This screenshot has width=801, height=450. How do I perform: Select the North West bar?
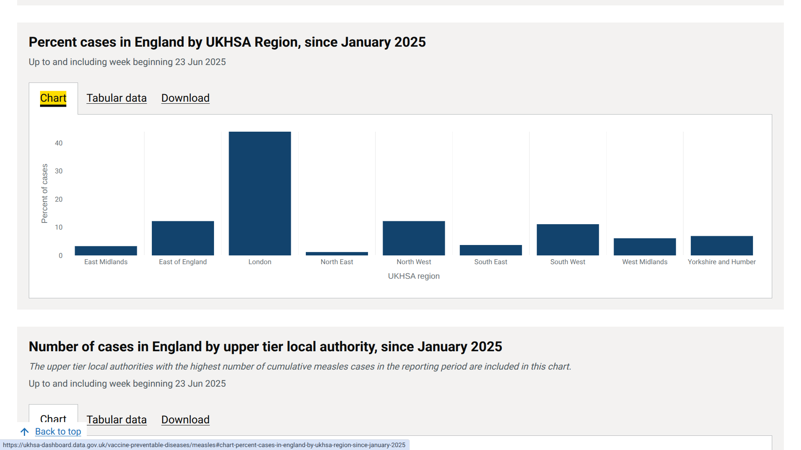point(413,238)
